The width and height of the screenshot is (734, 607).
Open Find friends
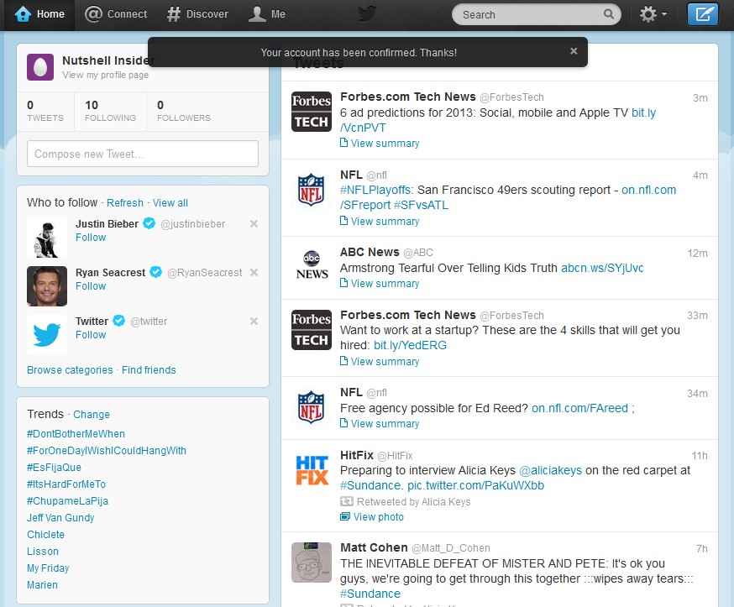tap(149, 369)
